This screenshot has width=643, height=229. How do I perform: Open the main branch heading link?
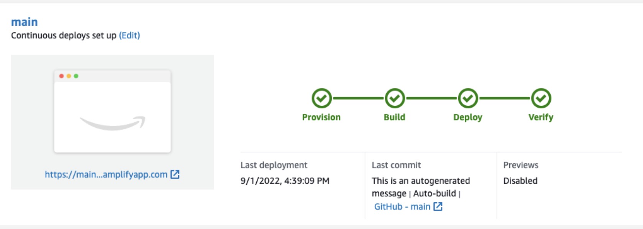24,22
